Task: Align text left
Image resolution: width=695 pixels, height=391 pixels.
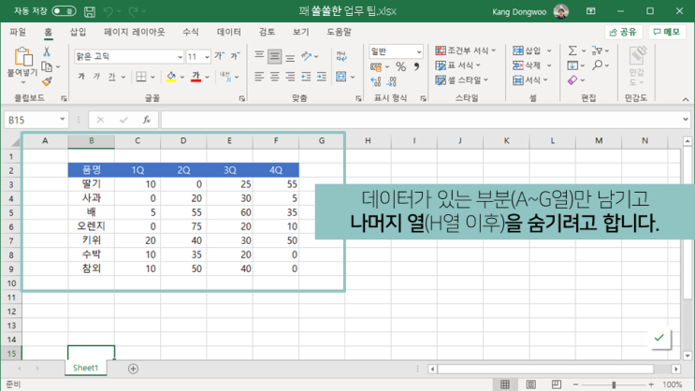Action: pyautogui.click(x=259, y=77)
